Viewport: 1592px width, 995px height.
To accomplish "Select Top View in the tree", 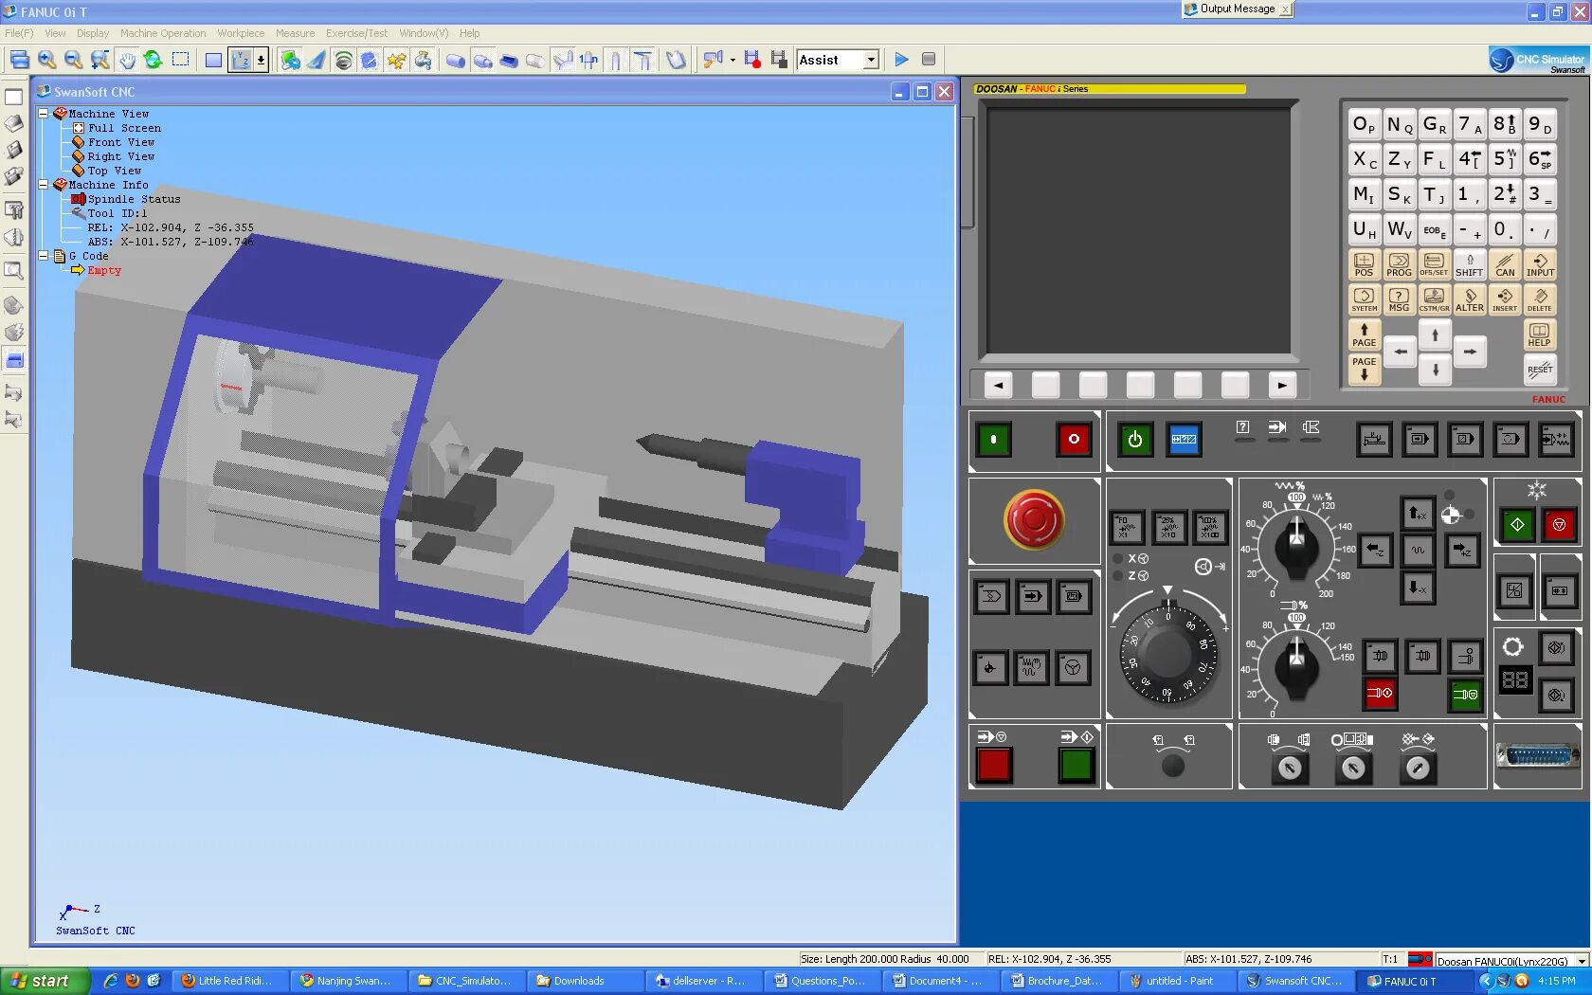I will click(115, 171).
